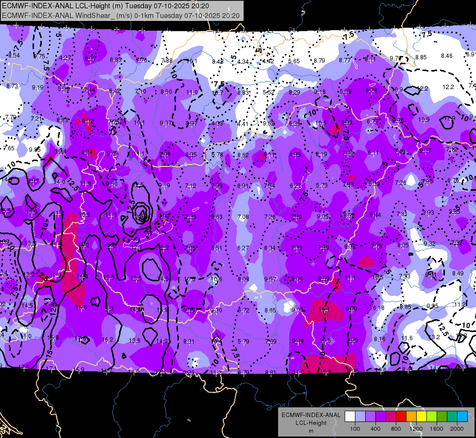Click the grid value 5.52

[x=269, y=92]
